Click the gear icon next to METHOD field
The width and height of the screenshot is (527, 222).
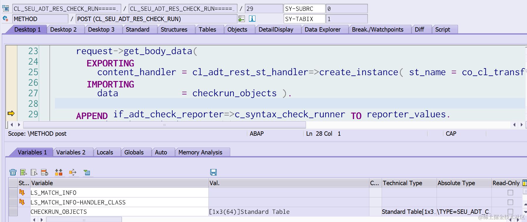pos(5,19)
